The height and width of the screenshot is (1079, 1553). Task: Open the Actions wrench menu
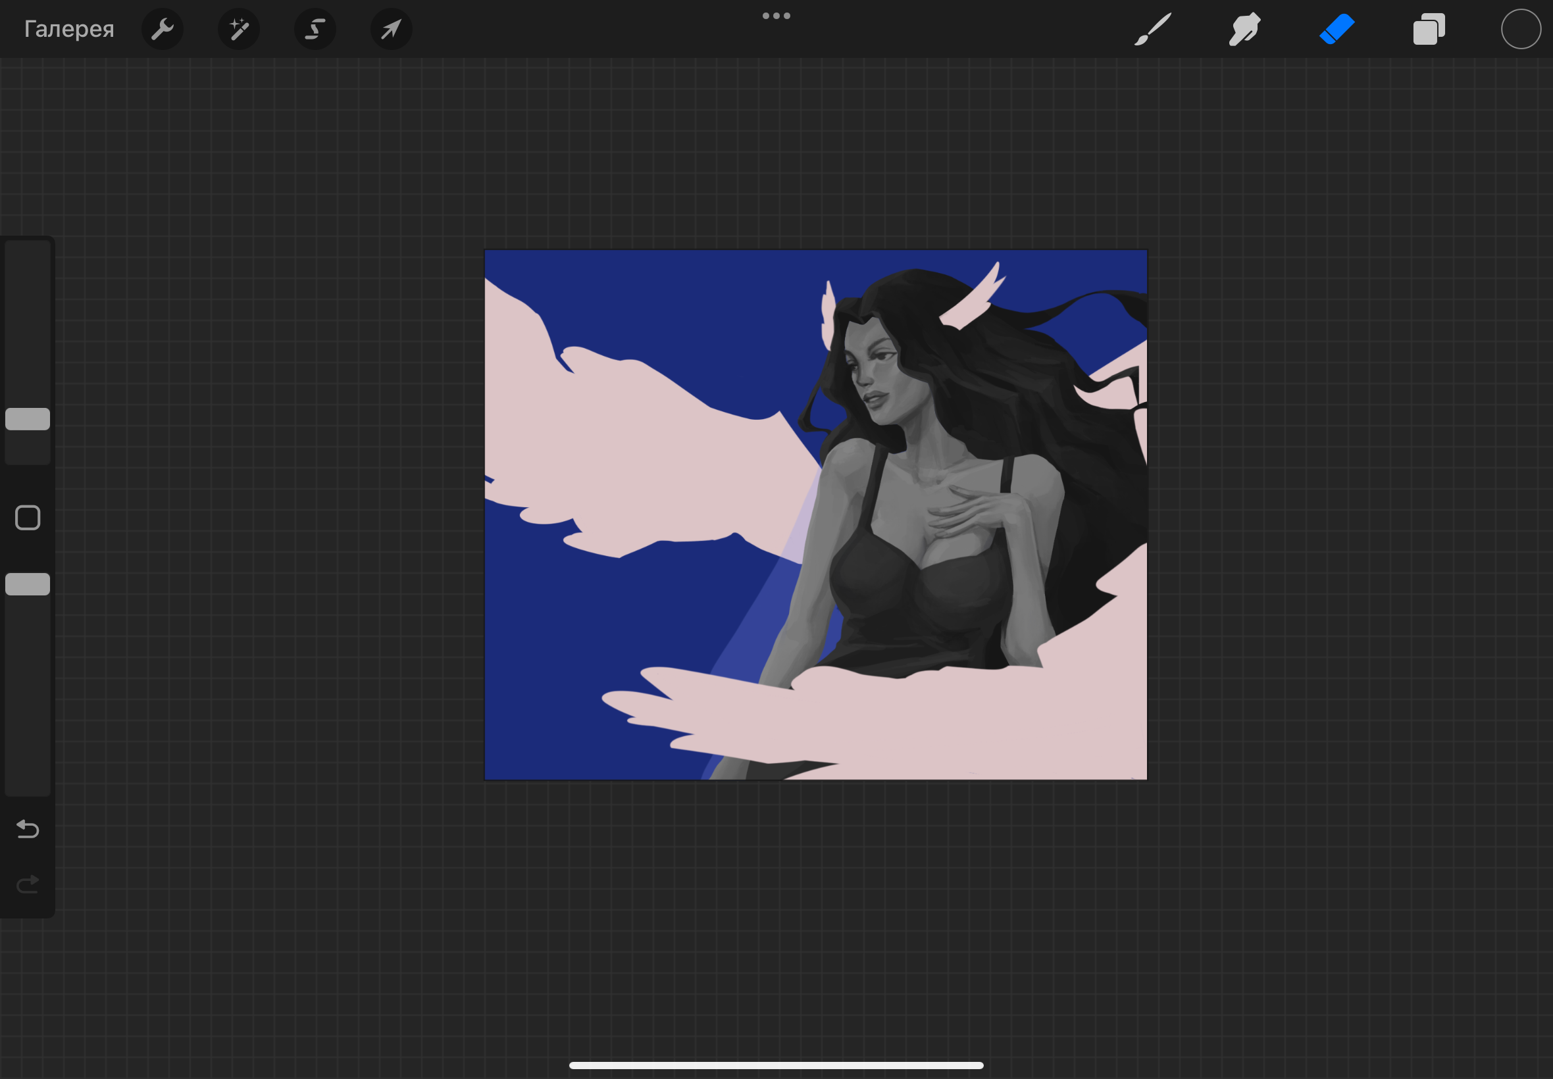[163, 29]
